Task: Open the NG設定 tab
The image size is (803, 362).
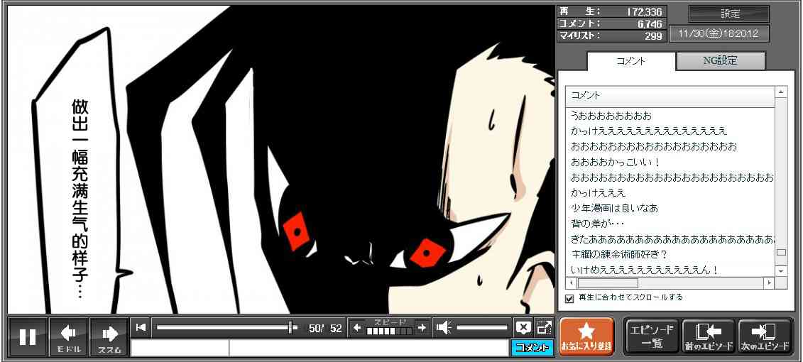Action: (720, 61)
